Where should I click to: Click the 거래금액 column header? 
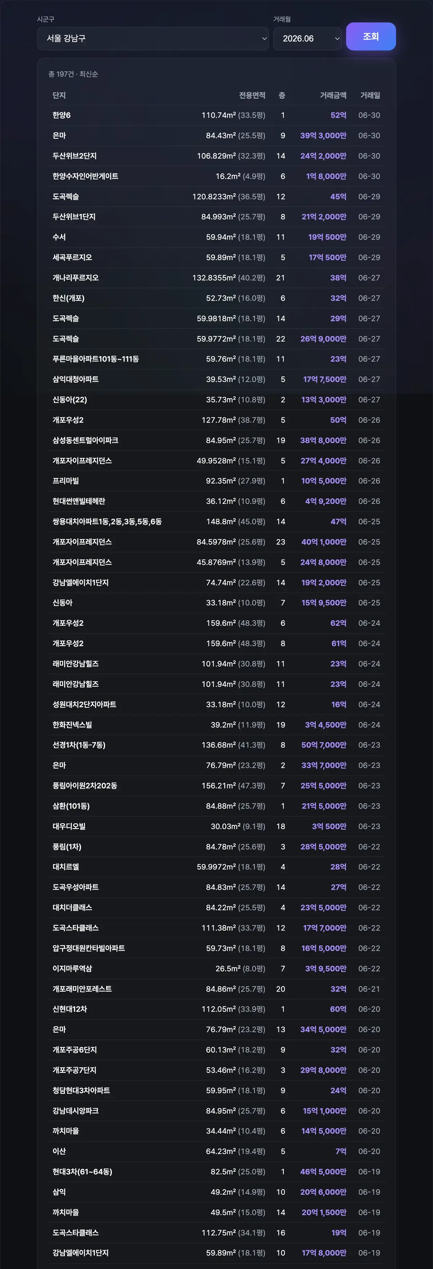click(x=333, y=95)
